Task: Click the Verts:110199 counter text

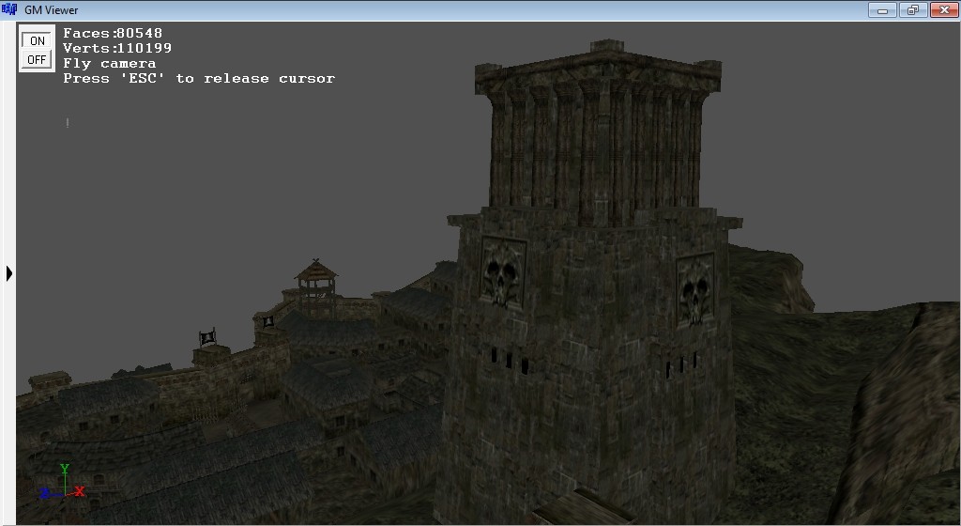Action: pos(117,49)
